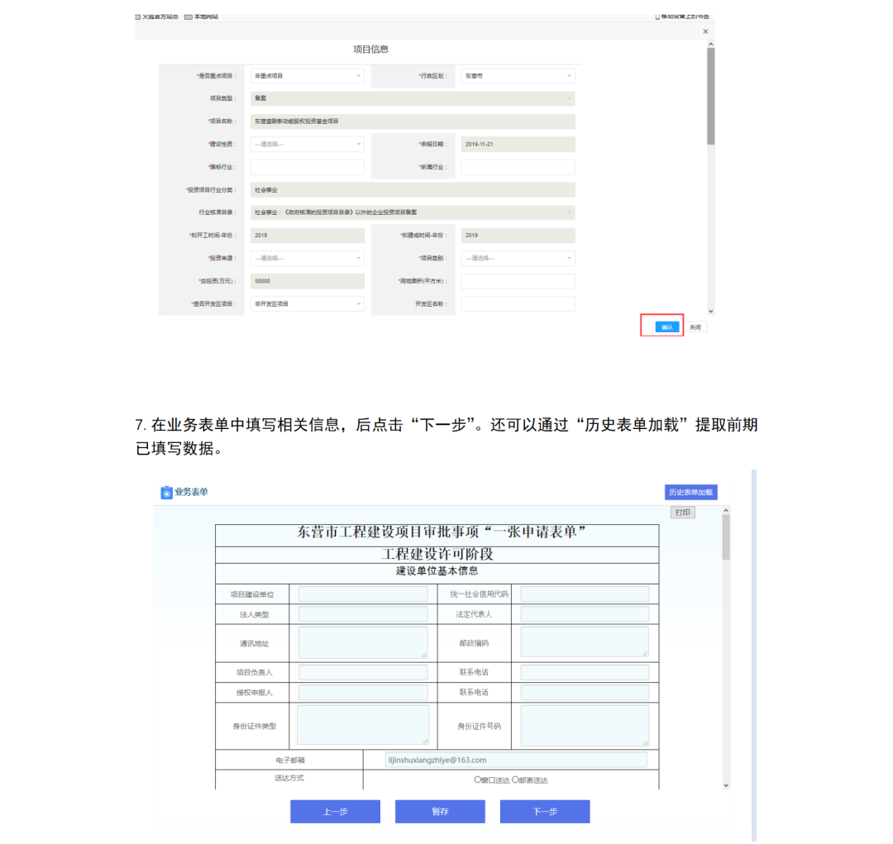The height and width of the screenshot is (844, 893).
Task: Click the up arrow of the 业务表单 scrollbar
Action: [726, 510]
